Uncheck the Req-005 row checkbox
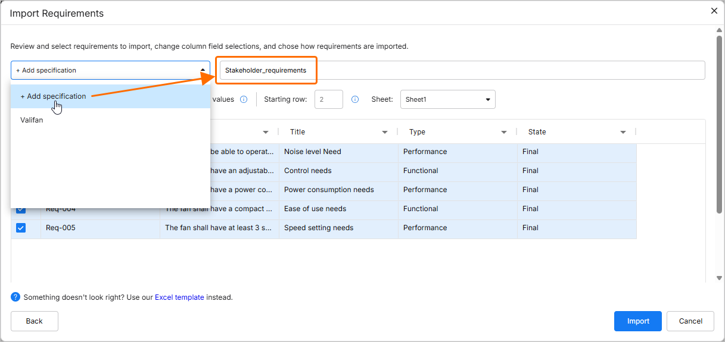The image size is (725, 342). pyautogui.click(x=21, y=228)
